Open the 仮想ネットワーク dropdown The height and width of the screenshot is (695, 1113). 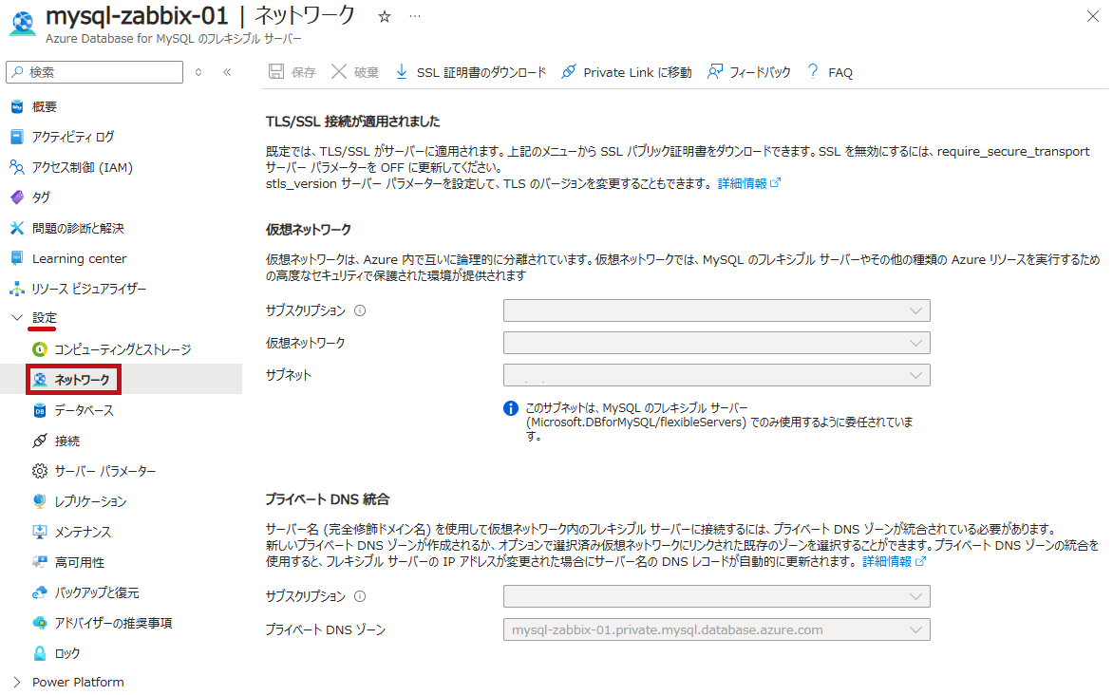tap(717, 343)
